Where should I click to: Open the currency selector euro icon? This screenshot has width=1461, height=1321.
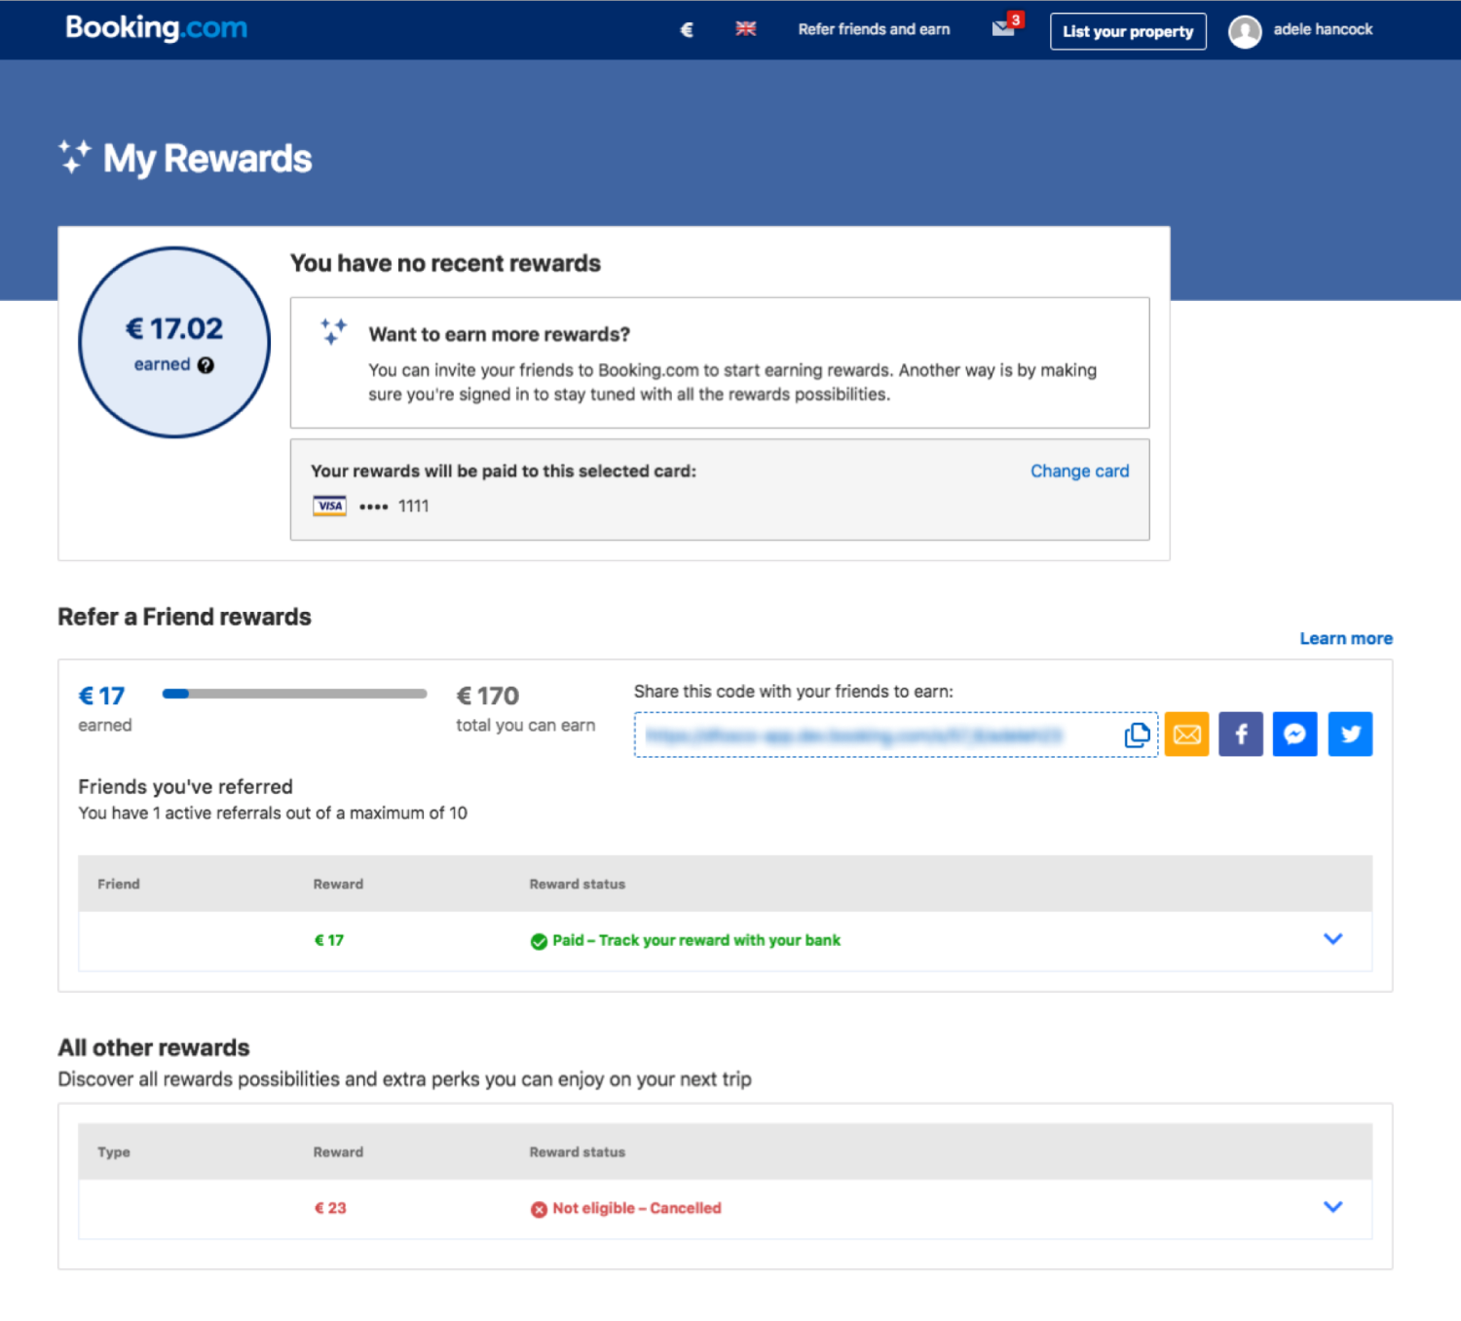pyautogui.click(x=687, y=29)
